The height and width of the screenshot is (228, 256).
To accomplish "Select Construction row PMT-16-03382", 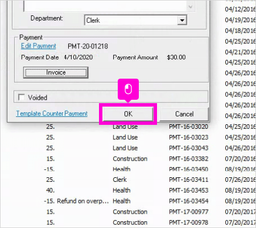I will click(150, 158).
